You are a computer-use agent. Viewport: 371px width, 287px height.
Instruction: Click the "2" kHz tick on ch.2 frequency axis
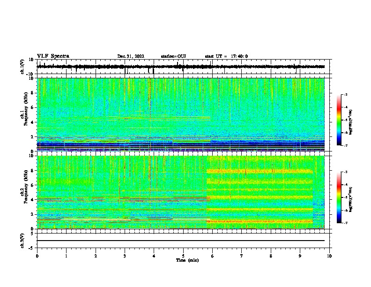(x=32, y=214)
